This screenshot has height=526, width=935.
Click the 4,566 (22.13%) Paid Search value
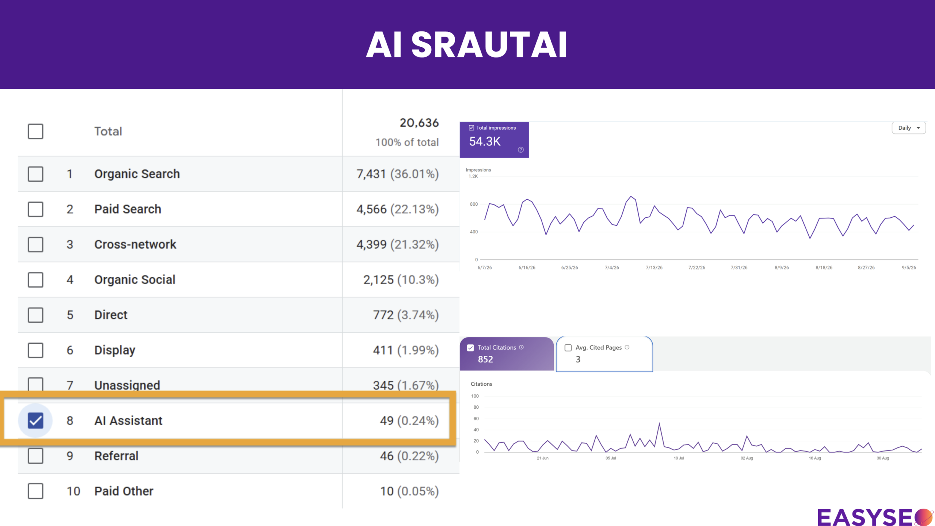(397, 209)
